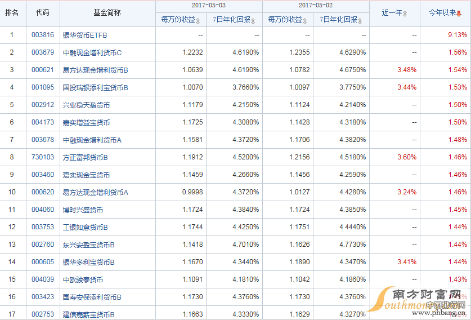
Task: Open fund 银华多利宝货币B
Action: coord(88,262)
